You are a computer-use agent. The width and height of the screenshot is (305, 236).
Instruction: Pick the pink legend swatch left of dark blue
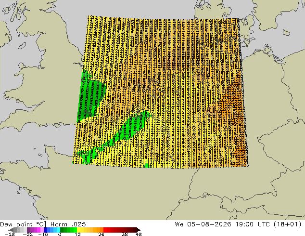(42, 230)
